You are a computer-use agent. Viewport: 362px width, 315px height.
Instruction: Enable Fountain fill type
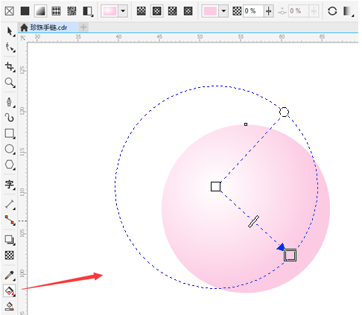pos(40,11)
